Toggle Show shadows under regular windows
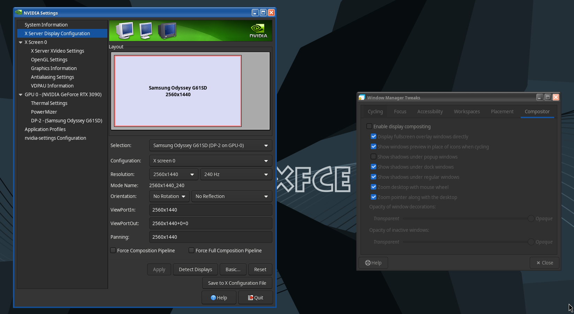The width and height of the screenshot is (574, 314). 373,177
